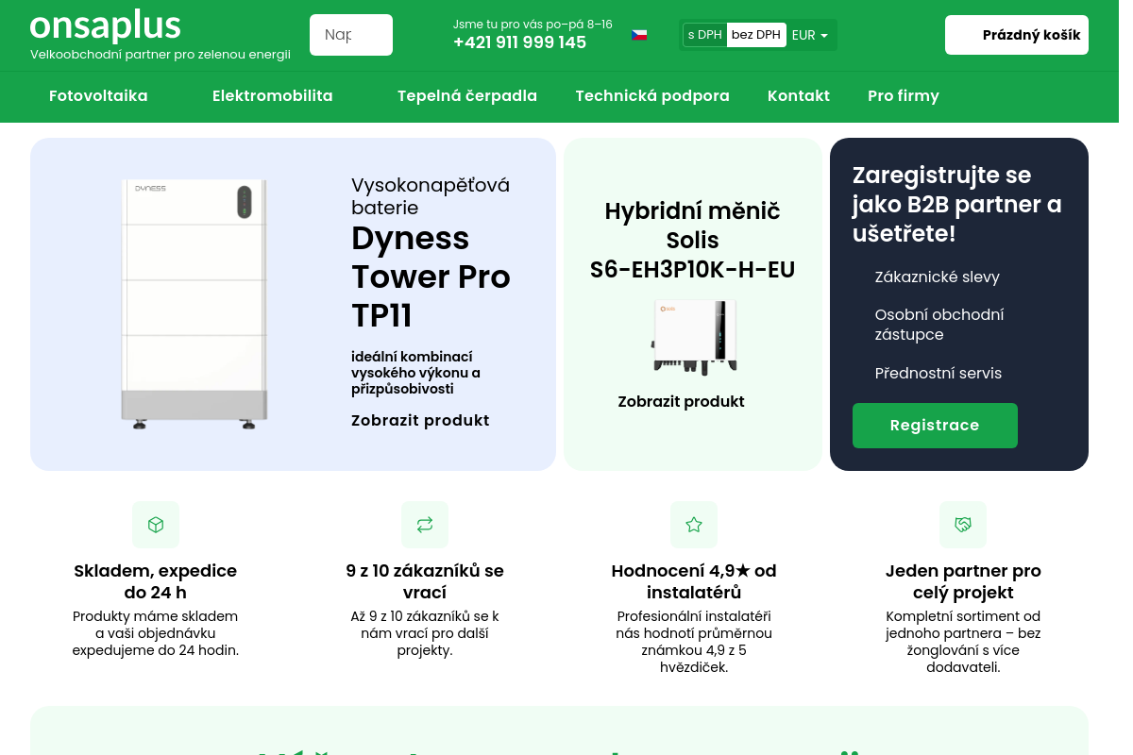Viewport: 1133px width, 755px height.
Task: Open the Pro firmy menu
Action: tap(904, 95)
